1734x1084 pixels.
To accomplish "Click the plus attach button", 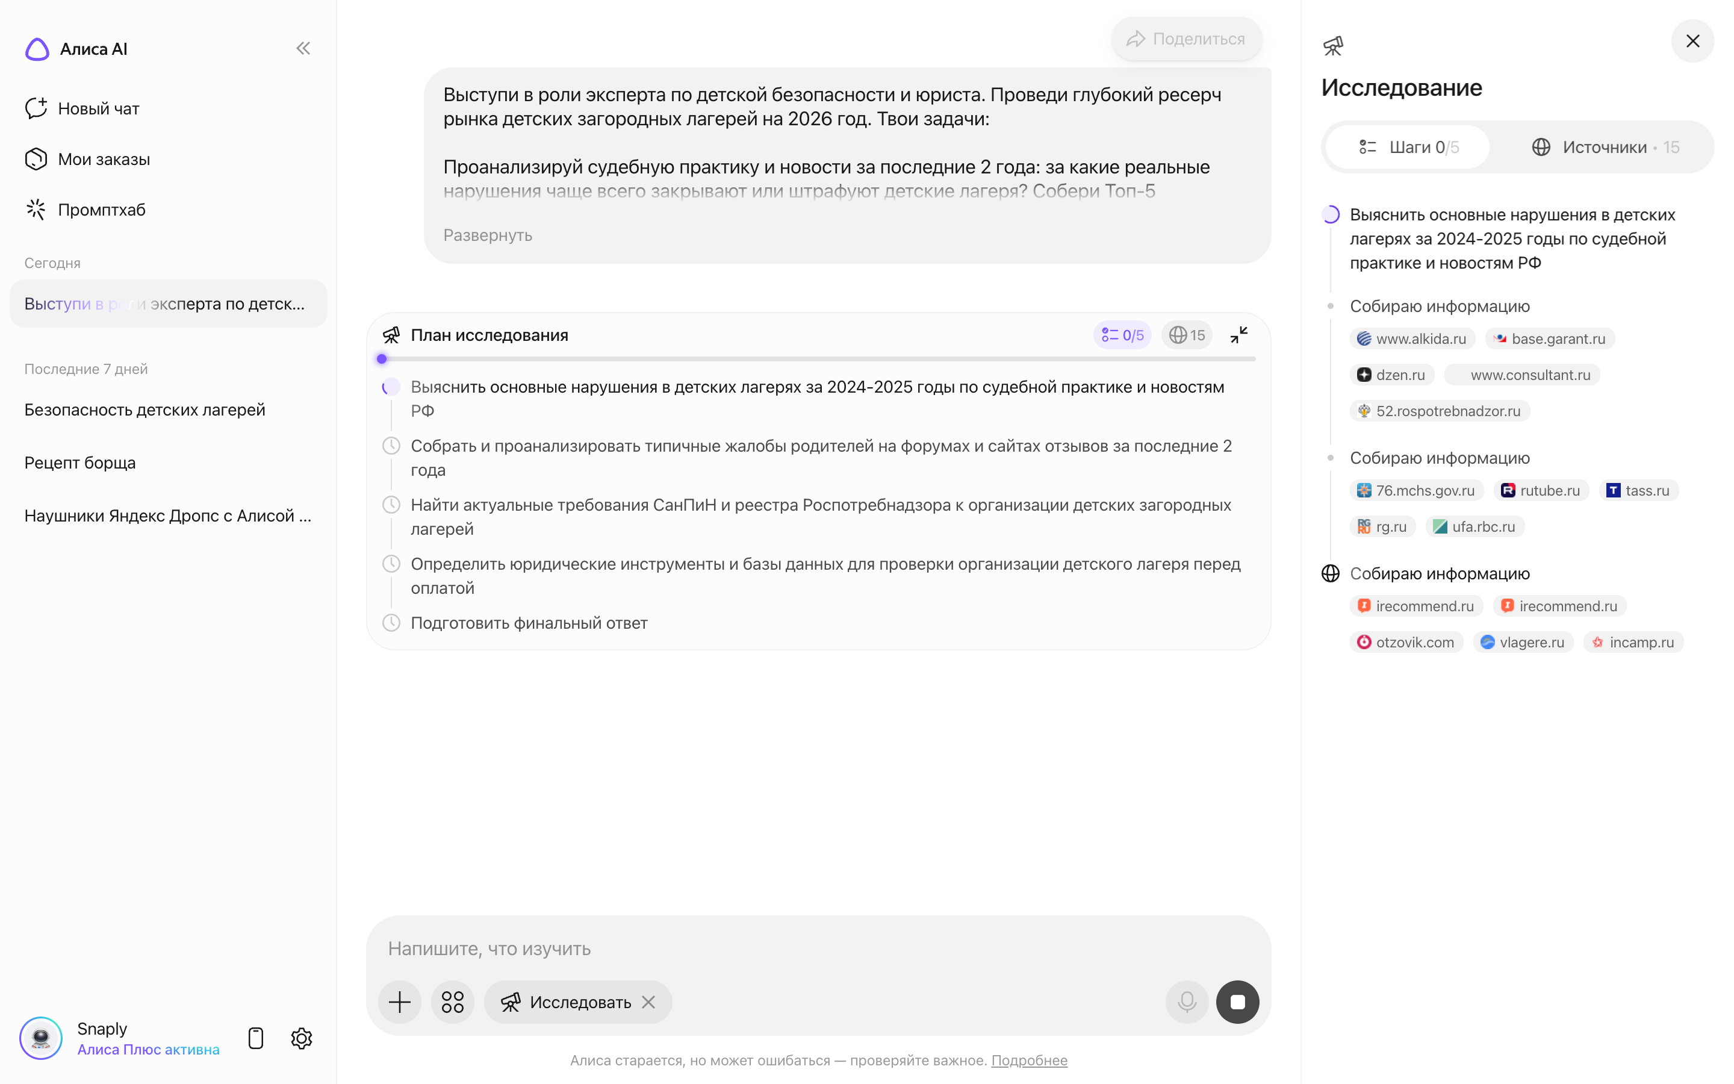I will pos(399,1001).
